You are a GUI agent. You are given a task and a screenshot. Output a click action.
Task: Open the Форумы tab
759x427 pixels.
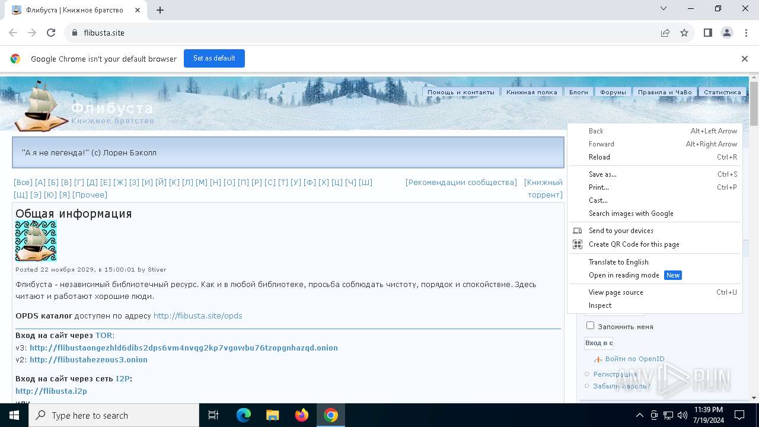613,92
